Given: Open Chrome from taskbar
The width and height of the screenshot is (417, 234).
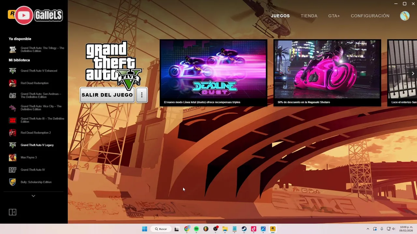Looking at the screenshot, I should [x=187, y=229].
